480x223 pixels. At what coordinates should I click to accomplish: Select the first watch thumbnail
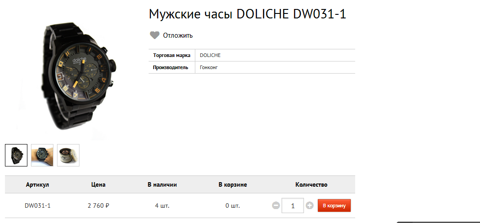[x=16, y=155]
